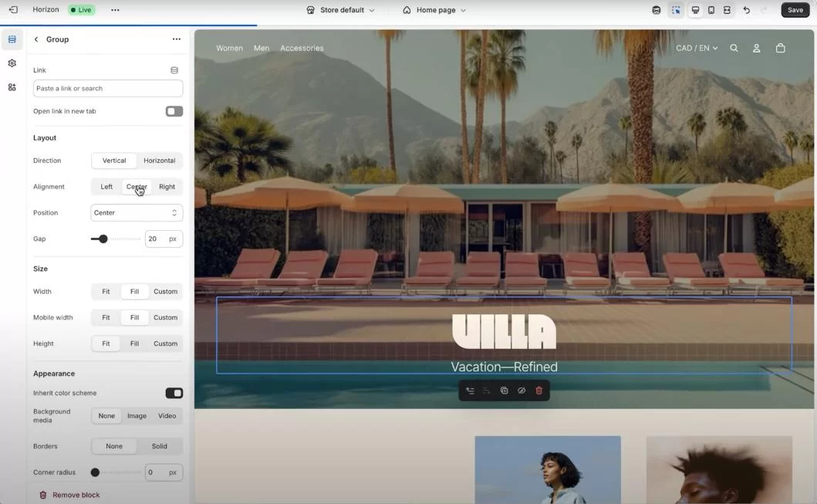Delete block with red trash icon

(538, 391)
